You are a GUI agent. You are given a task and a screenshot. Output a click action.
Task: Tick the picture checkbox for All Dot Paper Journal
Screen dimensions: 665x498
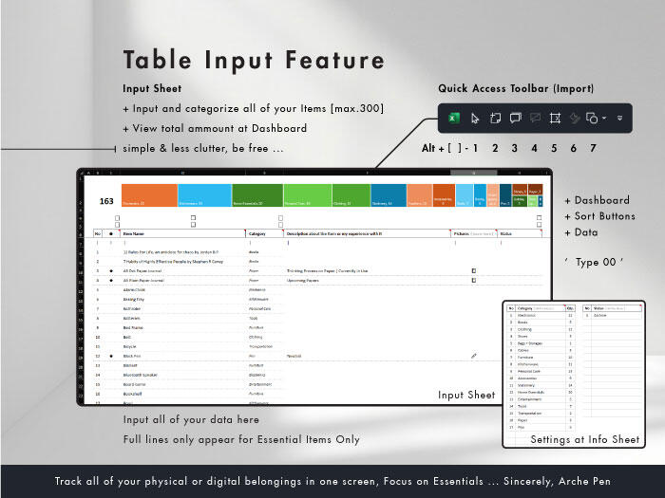[474, 270]
